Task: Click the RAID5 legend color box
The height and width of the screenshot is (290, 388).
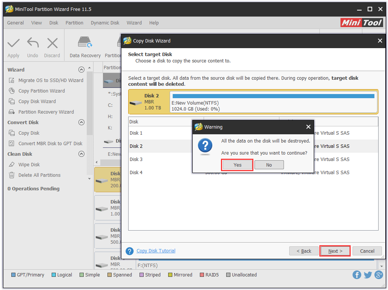Action: tap(202, 275)
